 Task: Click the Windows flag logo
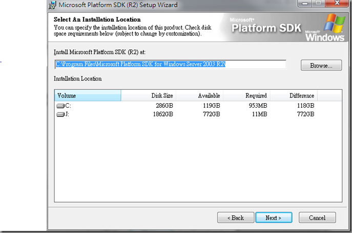(x=334, y=23)
